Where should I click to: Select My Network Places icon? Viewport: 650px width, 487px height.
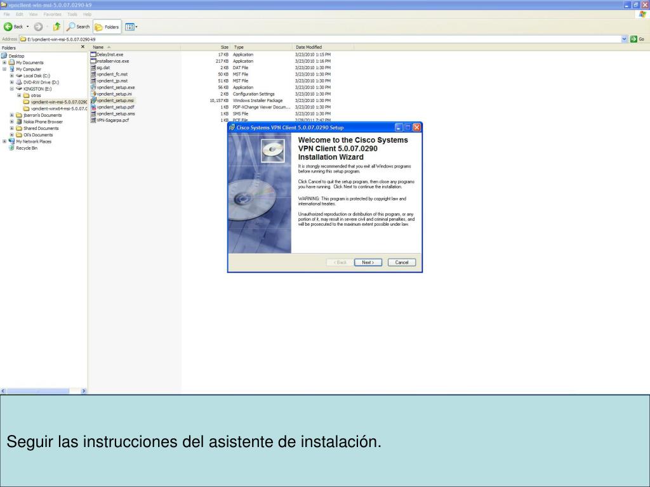point(11,141)
